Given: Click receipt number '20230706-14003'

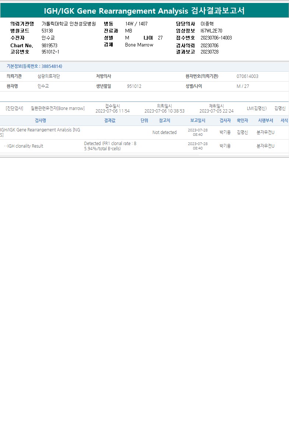Looking at the screenshot, I should coord(216,38).
